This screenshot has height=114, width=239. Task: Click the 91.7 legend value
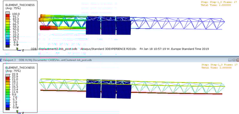coord(16,17)
